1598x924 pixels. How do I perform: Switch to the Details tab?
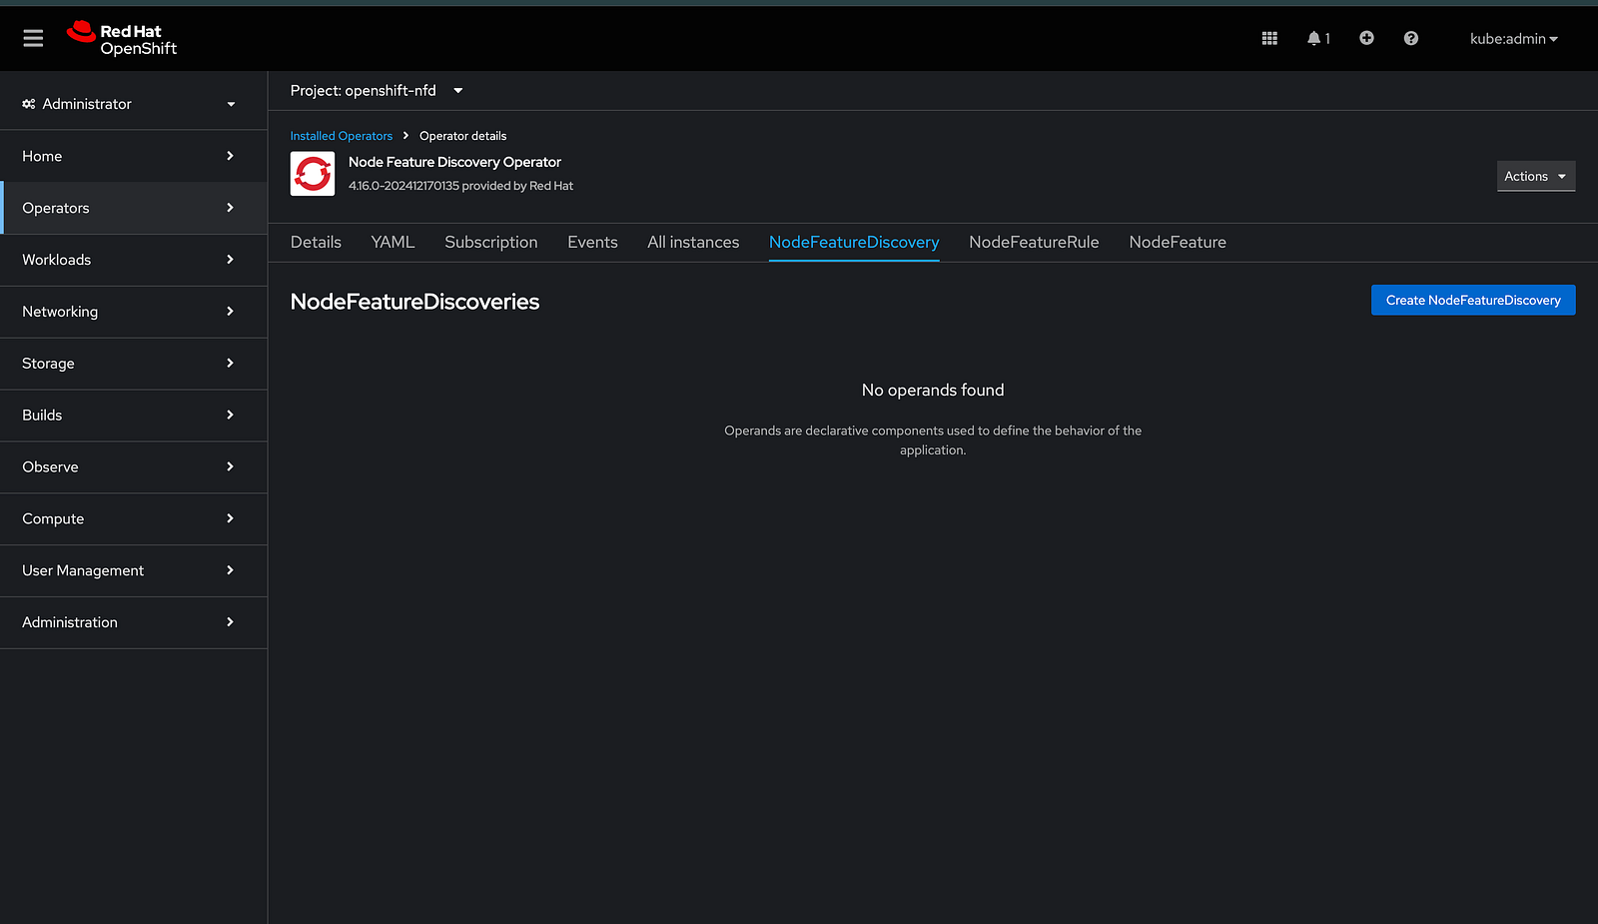(316, 243)
